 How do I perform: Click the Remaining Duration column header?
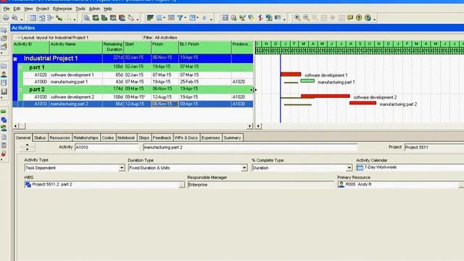click(113, 47)
